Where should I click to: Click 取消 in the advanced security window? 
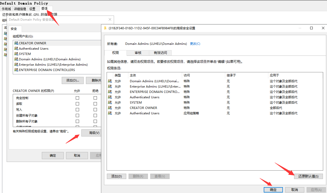[x=295, y=190]
